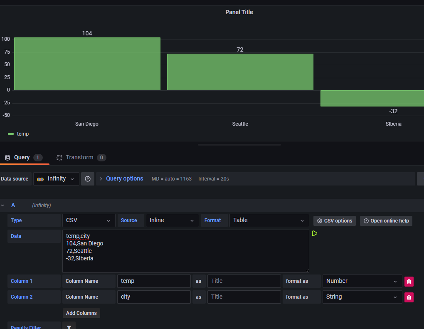Click the Query options link text
Image resolution: width=424 pixels, height=329 pixels.
[x=124, y=178]
